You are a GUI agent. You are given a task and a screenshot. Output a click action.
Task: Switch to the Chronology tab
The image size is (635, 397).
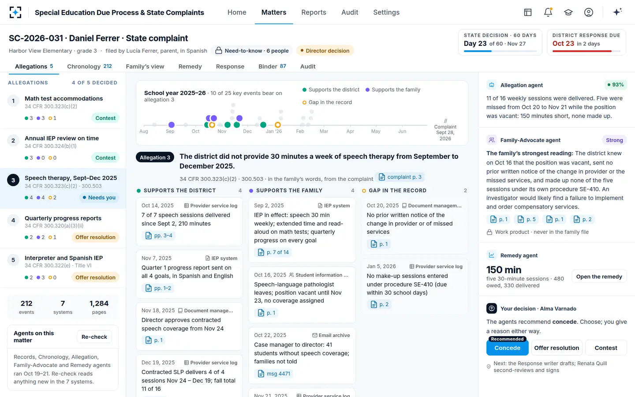click(x=90, y=67)
